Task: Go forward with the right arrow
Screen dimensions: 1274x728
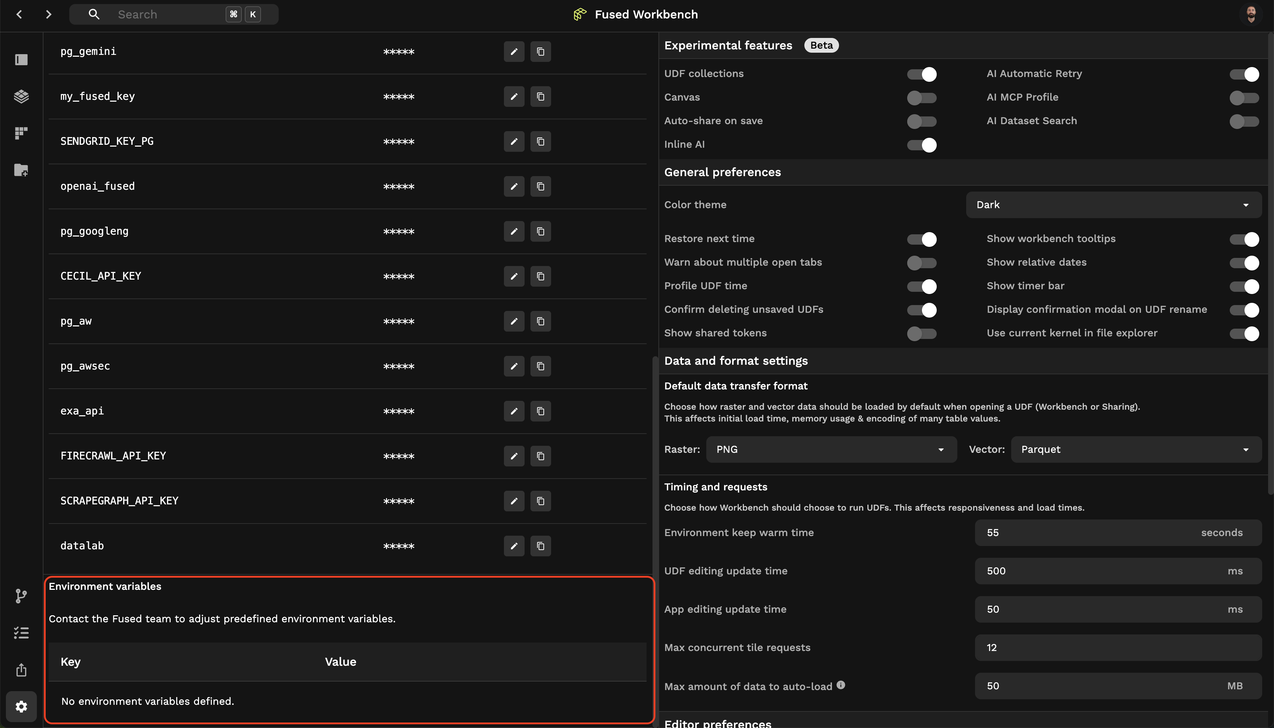Action: (x=48, y=14)
